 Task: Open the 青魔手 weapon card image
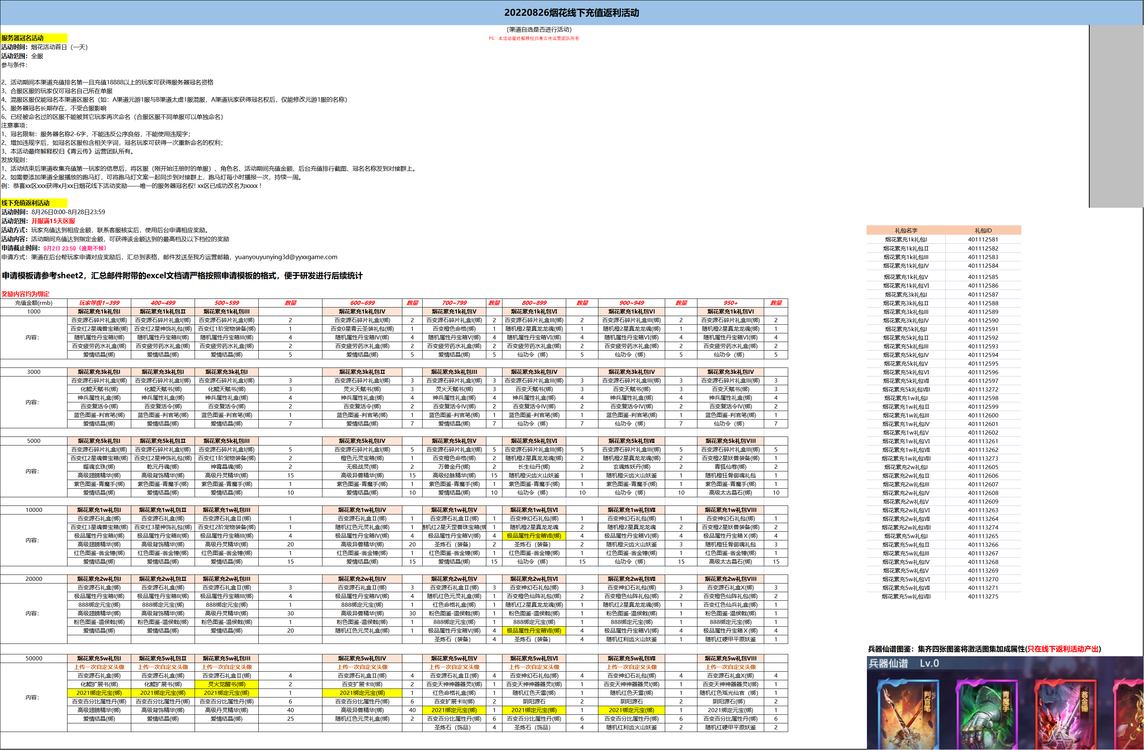(987, 714)
